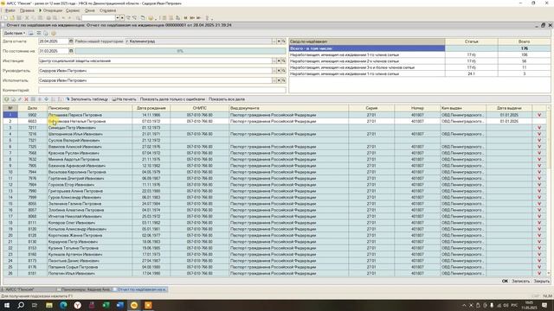
Task: Click the Закрыть button
Action: tap(541, 281)
